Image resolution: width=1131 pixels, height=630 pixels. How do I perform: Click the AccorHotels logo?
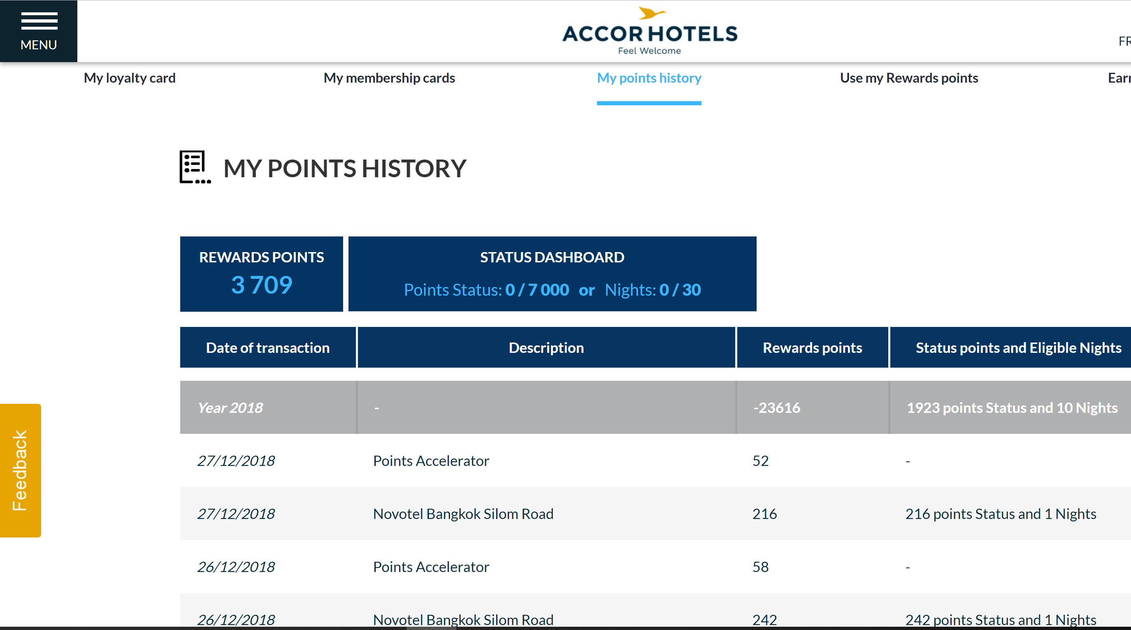click(649, 32)
